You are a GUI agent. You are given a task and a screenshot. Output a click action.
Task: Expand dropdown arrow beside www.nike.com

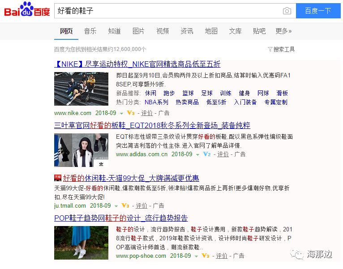(x=121, y=114)
